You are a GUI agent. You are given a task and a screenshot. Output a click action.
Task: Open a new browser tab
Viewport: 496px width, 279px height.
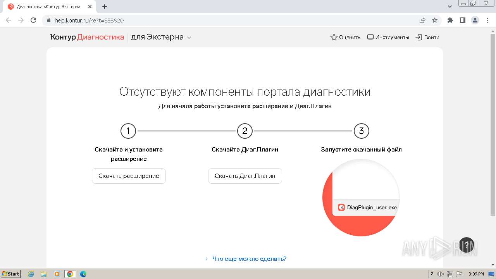[105, 7]
